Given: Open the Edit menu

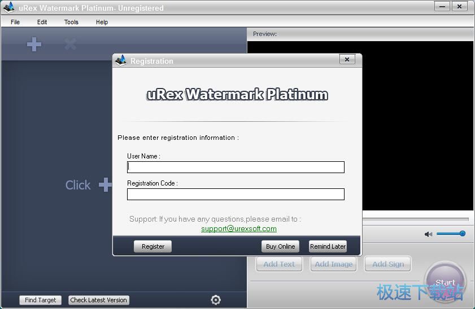Looking at the screenshot, I should (x=42, y=22).
